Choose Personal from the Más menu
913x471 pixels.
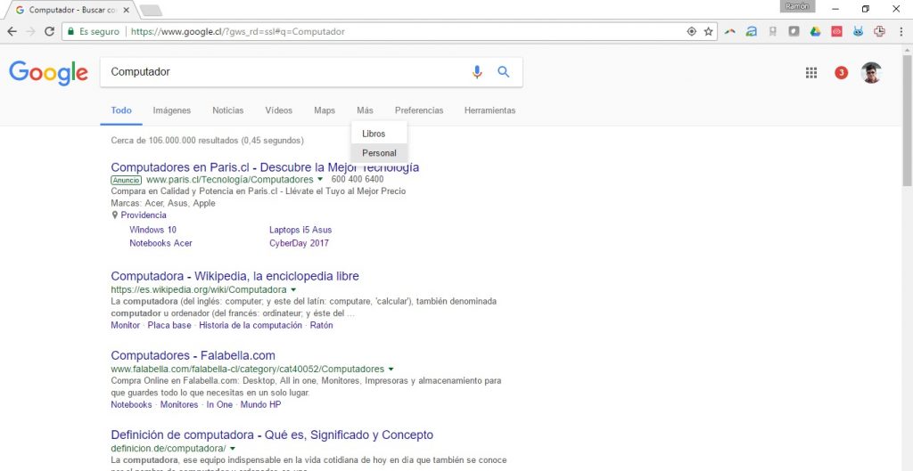[379, 153]
